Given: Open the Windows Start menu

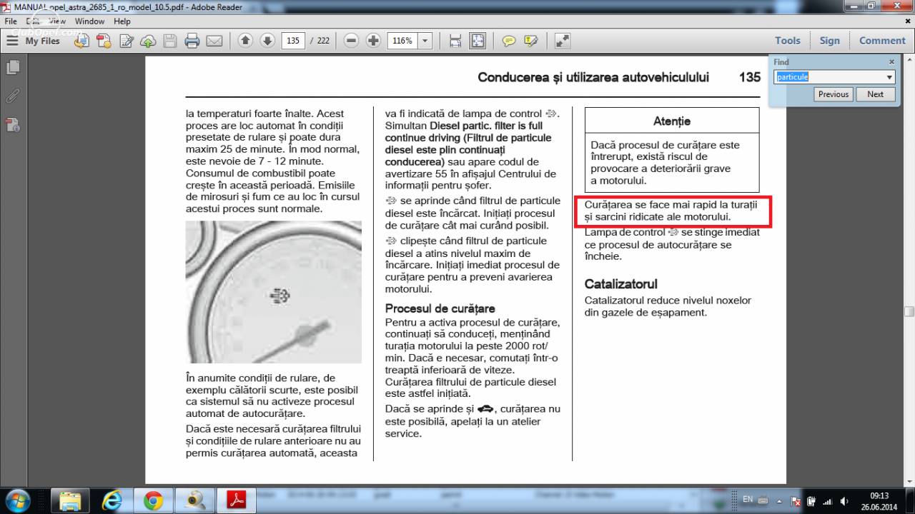Looking at the screenshot, I should click(18, 500).
